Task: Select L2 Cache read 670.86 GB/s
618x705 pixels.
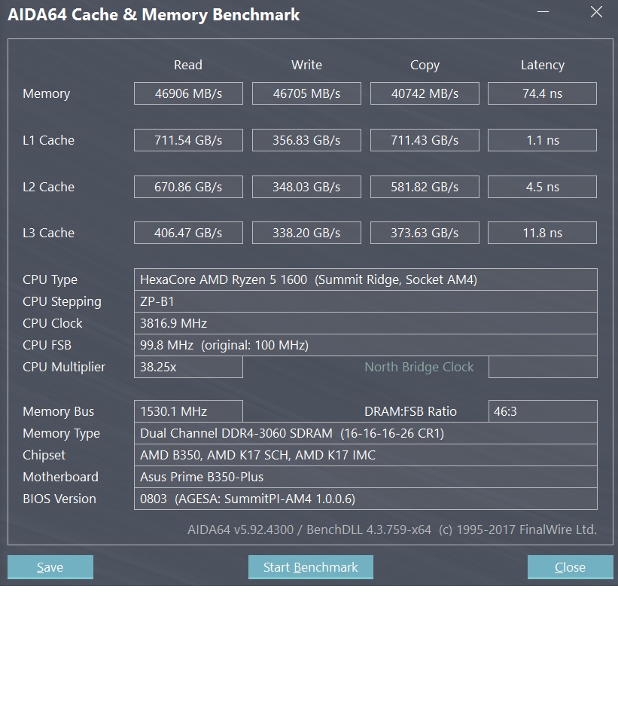Action: (x=188, y=187)
